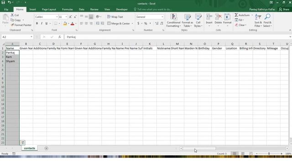Open the Clear dropdown

click(x=240, y=25)
